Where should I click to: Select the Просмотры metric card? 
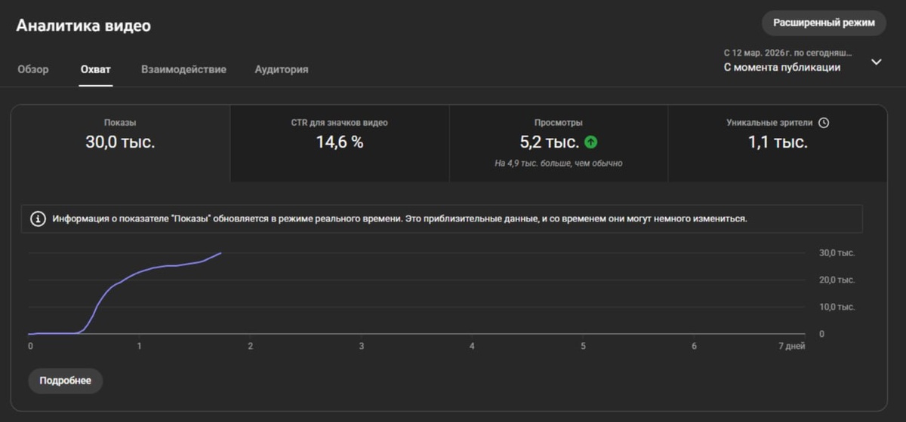tap(559, 143)
